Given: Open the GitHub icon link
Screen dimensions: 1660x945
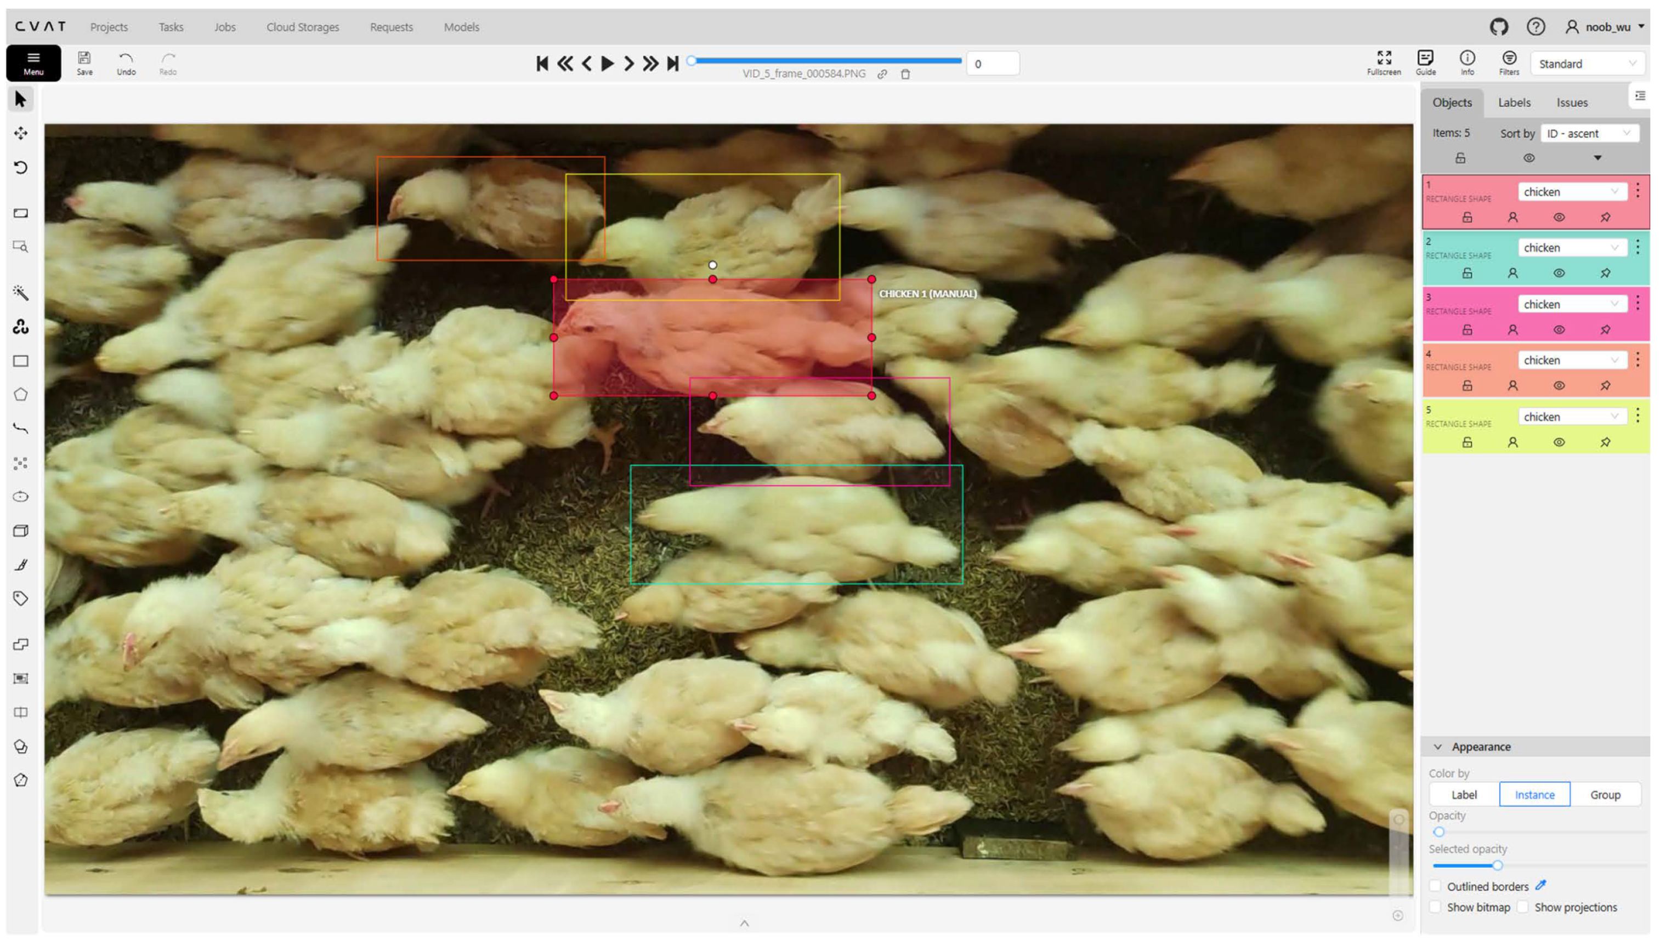Looking at the screenshot, I should click(x=1498, y=27).
